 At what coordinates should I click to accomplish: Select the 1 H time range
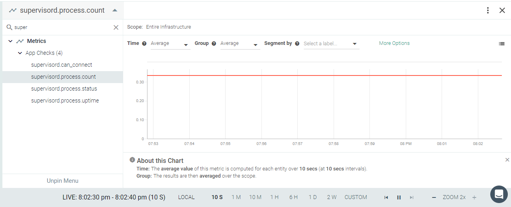point(274,197)
